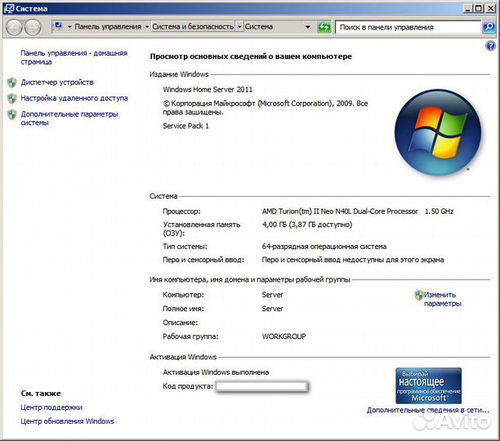This screenshot has height=441, width=500.
Task: Click the shield icon beside Изменить параметры
Action: tap(418, 295)
